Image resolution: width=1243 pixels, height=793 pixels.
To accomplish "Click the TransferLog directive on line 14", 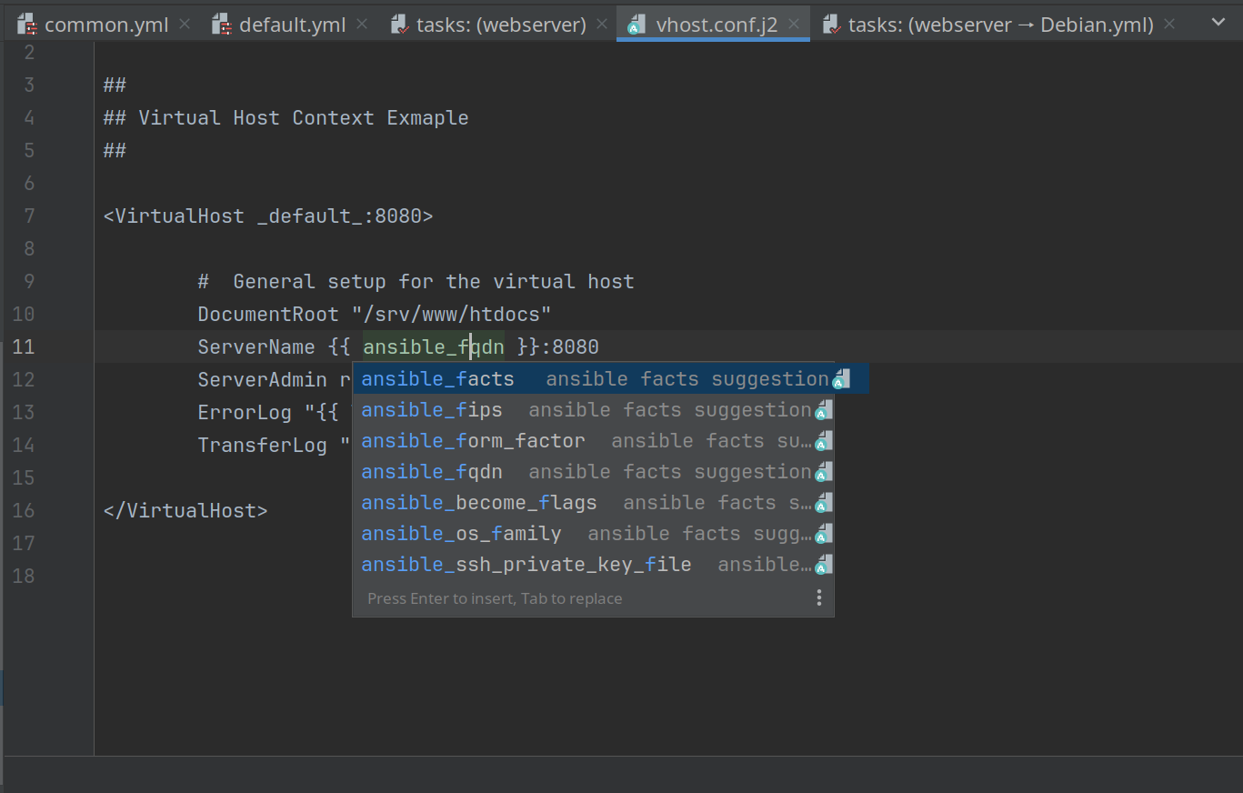I will (262, 446).
